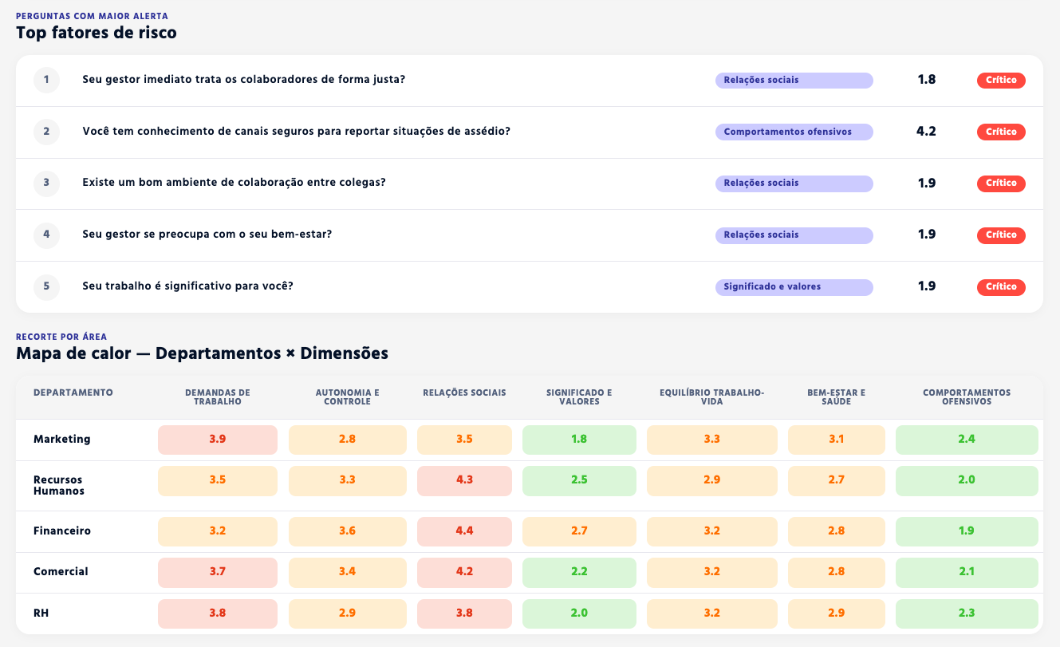Click the "Crítico" badge beside the 4.2 score
1060x647 pixels.
point(1001,132)
